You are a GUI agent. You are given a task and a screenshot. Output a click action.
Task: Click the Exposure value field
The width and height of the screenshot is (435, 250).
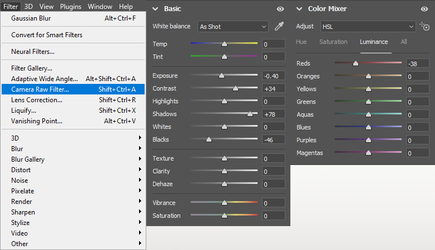274,76
